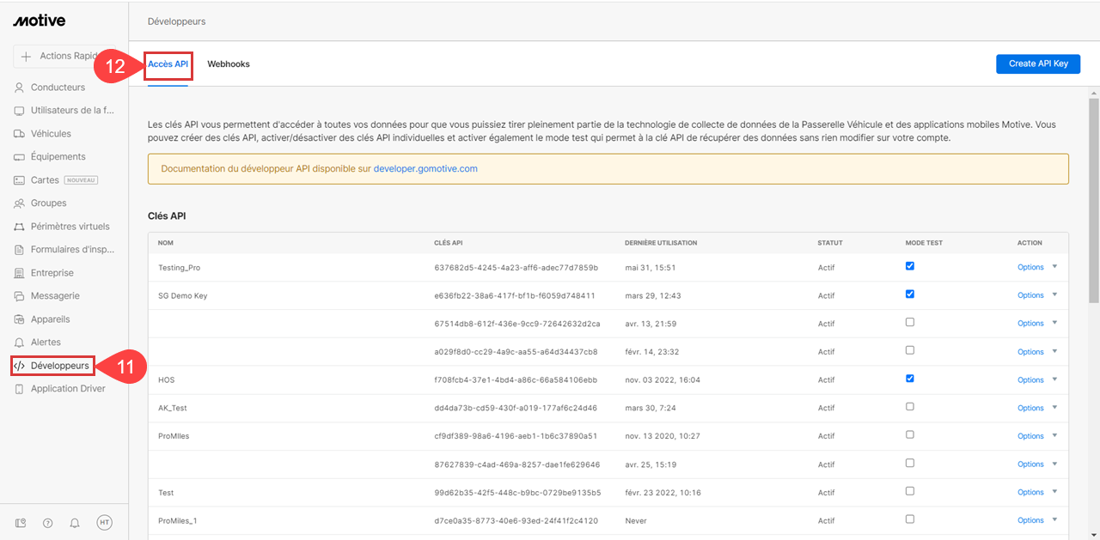Click the STATUT column header
Viewport: 1100px width, 540px height.
click(x=830, y=243)
